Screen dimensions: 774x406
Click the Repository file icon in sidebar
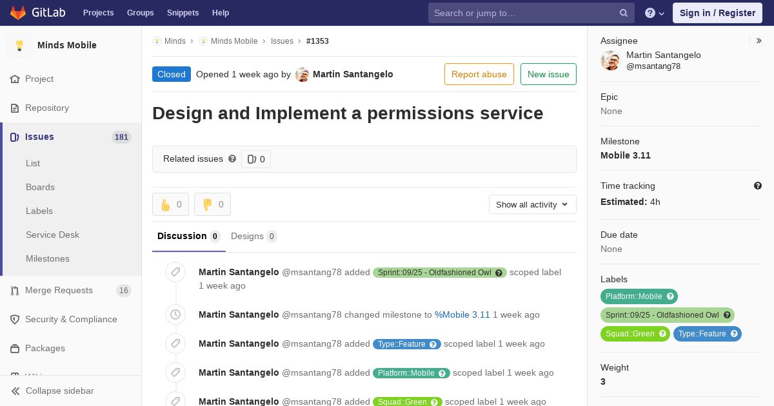[15, 108]
